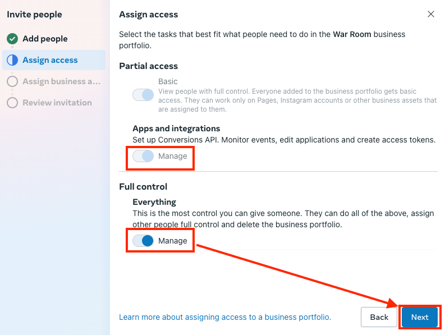The width and height of the screenshot is (445, 335).
Task: Click the Everything option title
Action: (x=154, y=202)
